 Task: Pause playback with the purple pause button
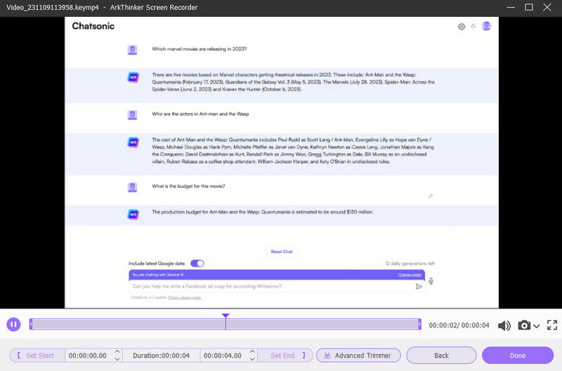tap(13, 325)
